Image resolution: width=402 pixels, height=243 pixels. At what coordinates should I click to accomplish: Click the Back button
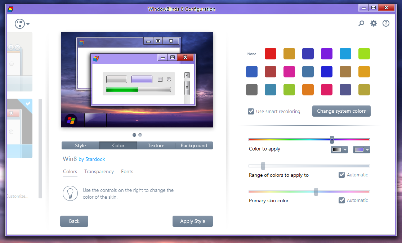tap(74, 221)
